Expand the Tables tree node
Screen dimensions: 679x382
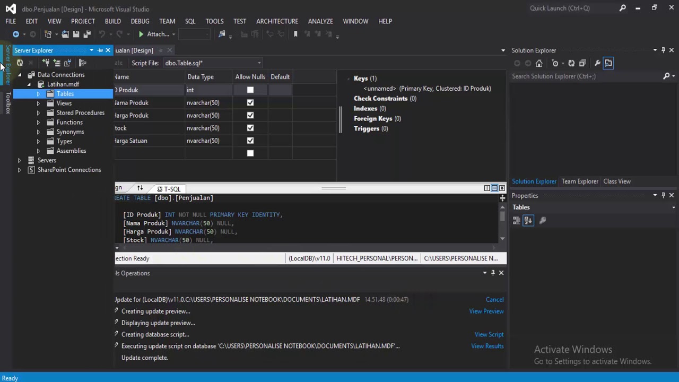coord(38,94)
